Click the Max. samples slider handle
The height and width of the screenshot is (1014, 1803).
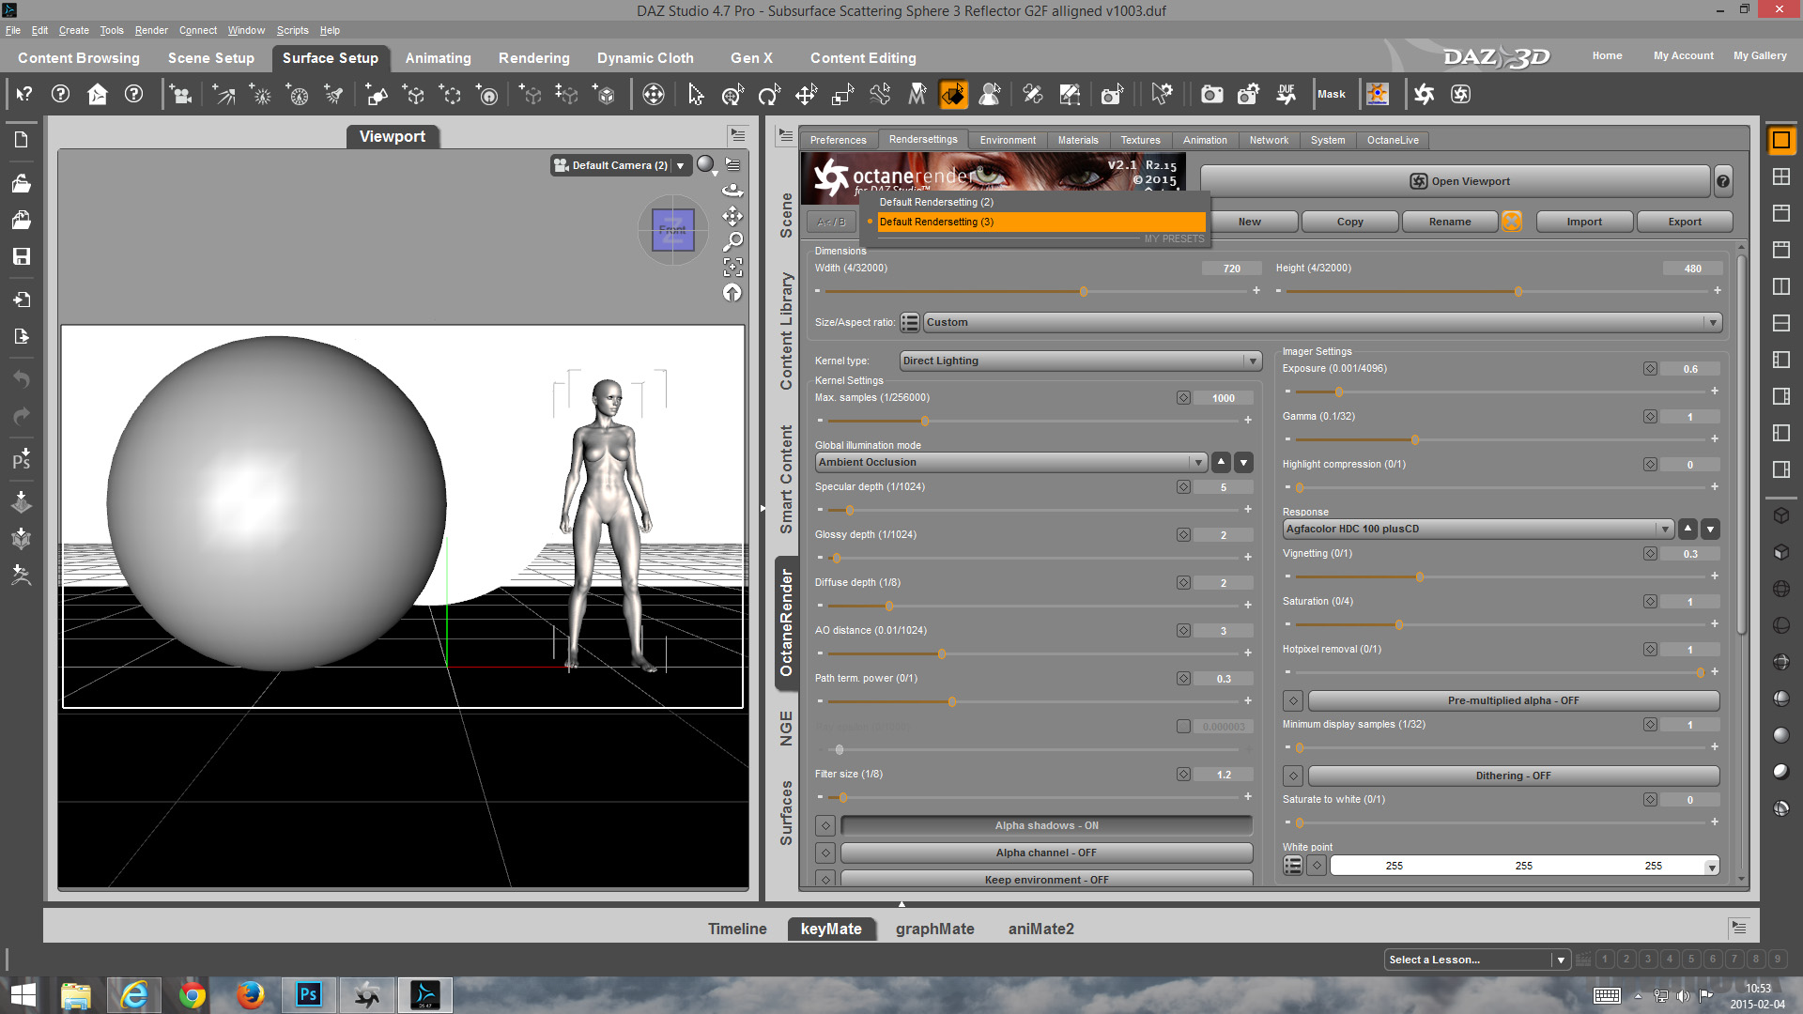pos(925,421)
